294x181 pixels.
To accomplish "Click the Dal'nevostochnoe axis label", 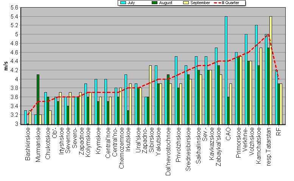I will [x=168, y=152].
